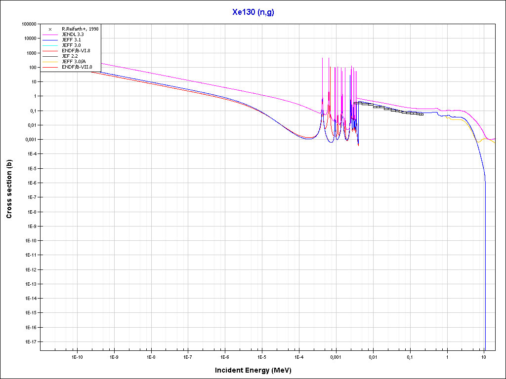Select the R.Reifarth+, 1998 legend label

point(80,29)
